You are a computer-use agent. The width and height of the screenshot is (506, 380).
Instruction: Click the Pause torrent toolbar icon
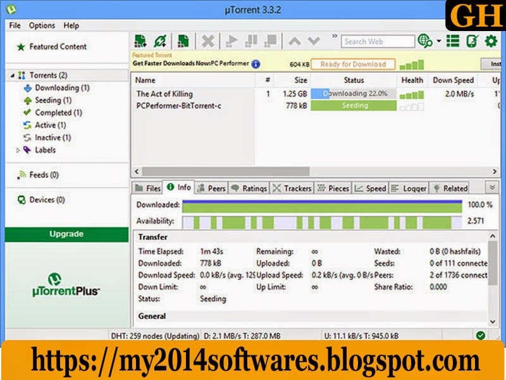(251, 41)
